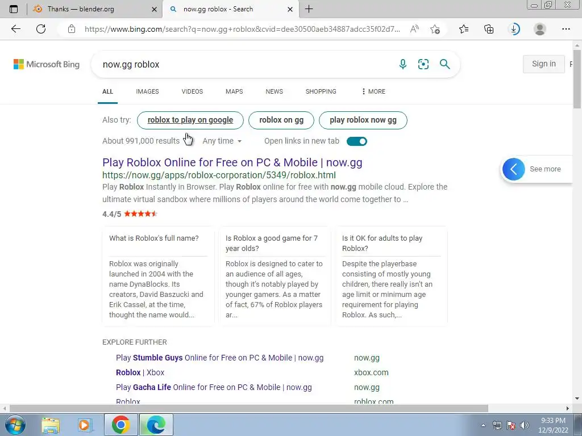Show hidden system tray icons
Screen dimensions: 582x436
[x=483, y=425]
